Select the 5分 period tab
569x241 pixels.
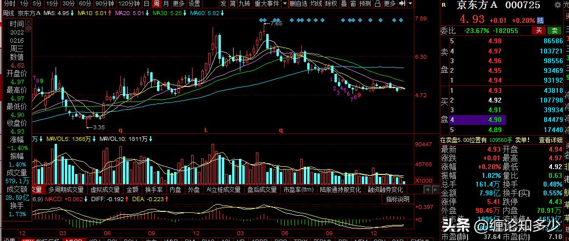point(37,3)
